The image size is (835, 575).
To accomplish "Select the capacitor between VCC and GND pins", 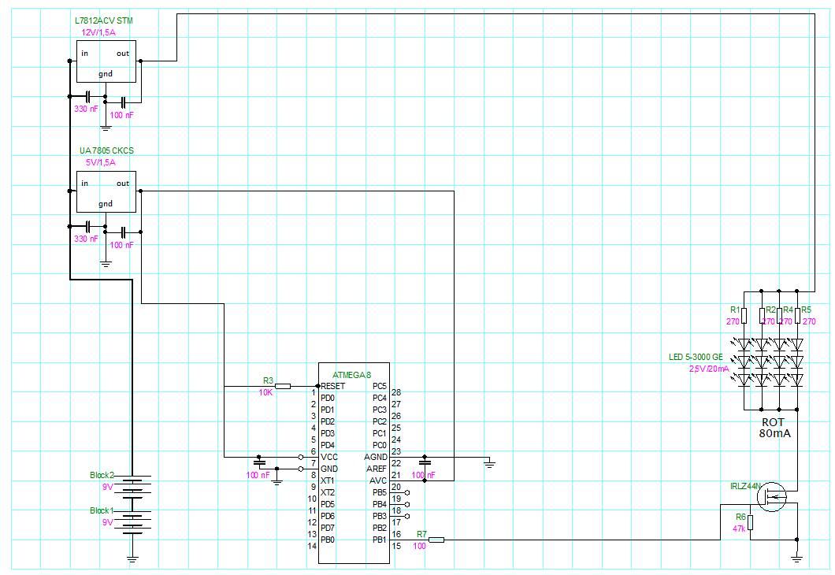I will tap(259, 463).
